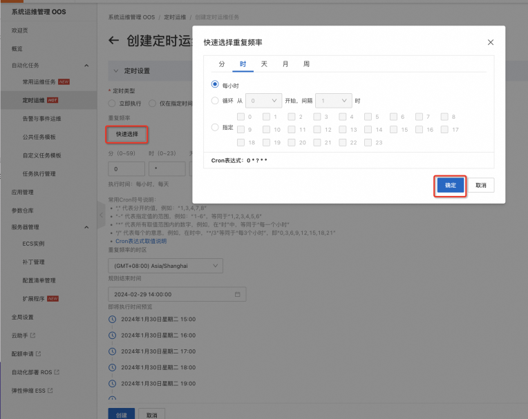
Task: Check hour 5 checkbox
Action: [x=368, y=117]
